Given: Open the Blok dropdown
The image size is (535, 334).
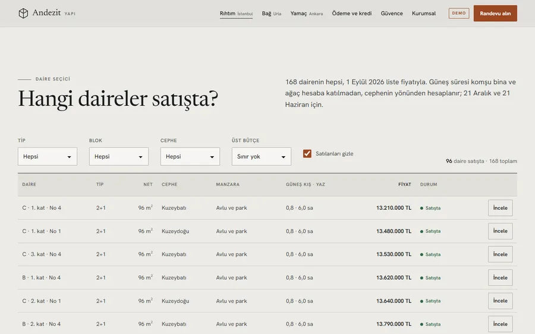Looking at the screenshot, I should [119, 156].
